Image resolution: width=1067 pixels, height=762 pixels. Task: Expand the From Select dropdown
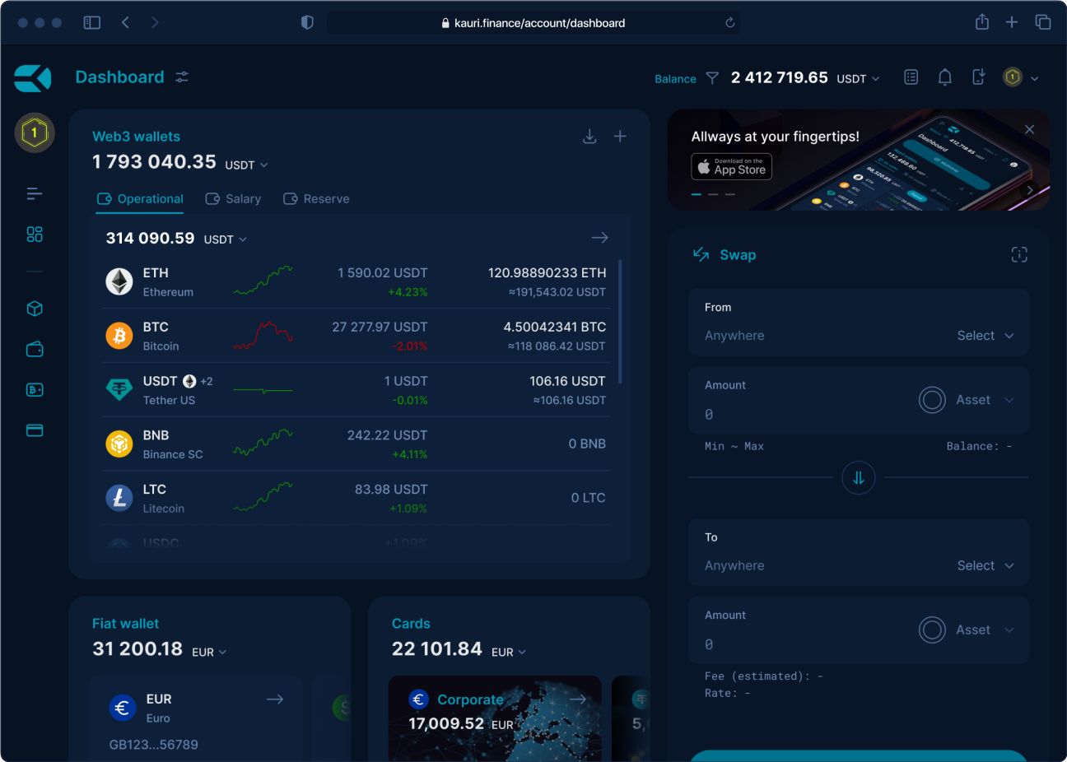tap(985, 336)
